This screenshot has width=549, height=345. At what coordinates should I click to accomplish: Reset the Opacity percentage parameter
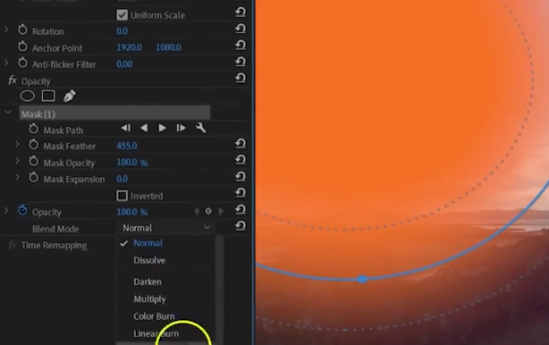(241, 209)
